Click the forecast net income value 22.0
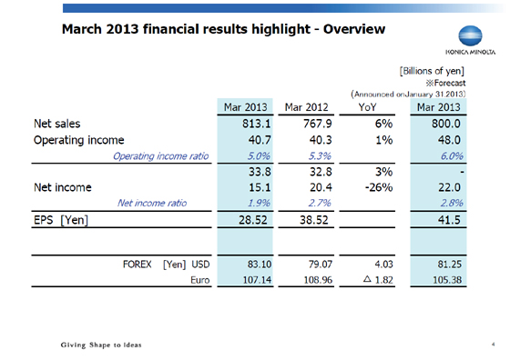 coord(449,187)
